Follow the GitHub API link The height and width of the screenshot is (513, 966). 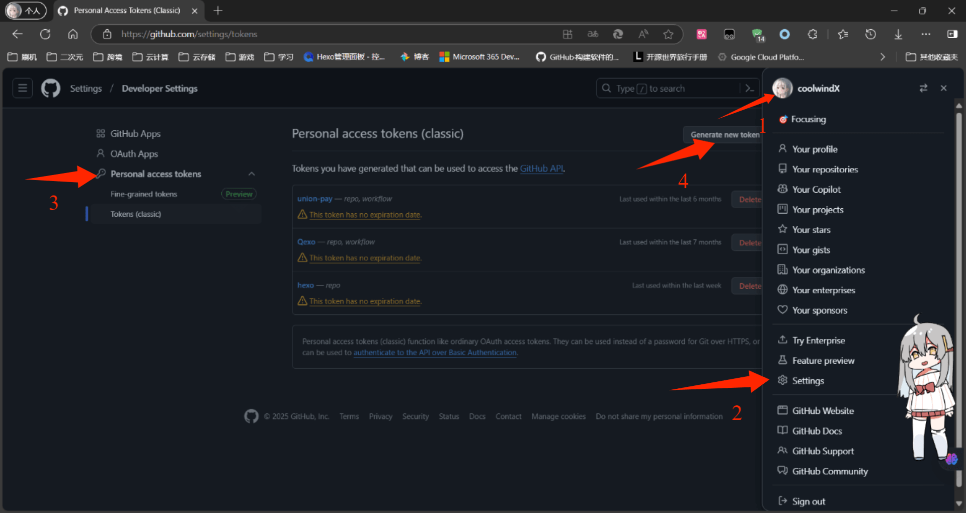pos(541,168)
